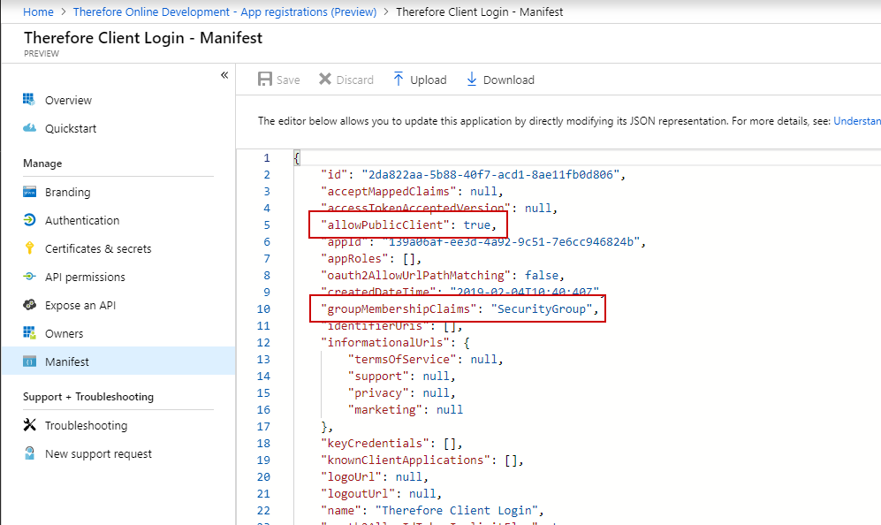Click line number 1 in gutter

point(267,158)
